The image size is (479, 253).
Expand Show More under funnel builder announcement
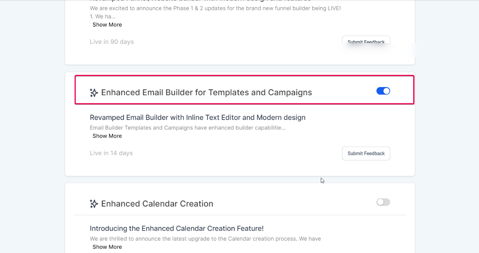107,25
